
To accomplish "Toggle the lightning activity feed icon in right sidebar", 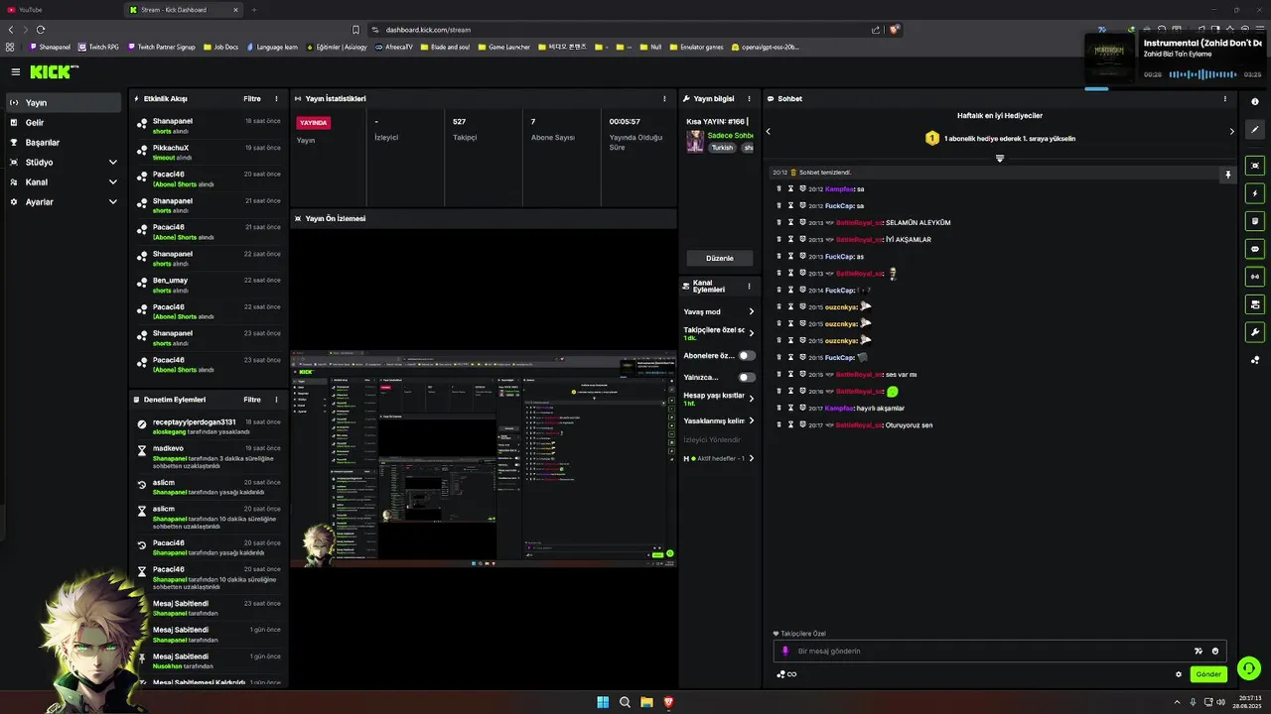I will (x=1255, y=193).
